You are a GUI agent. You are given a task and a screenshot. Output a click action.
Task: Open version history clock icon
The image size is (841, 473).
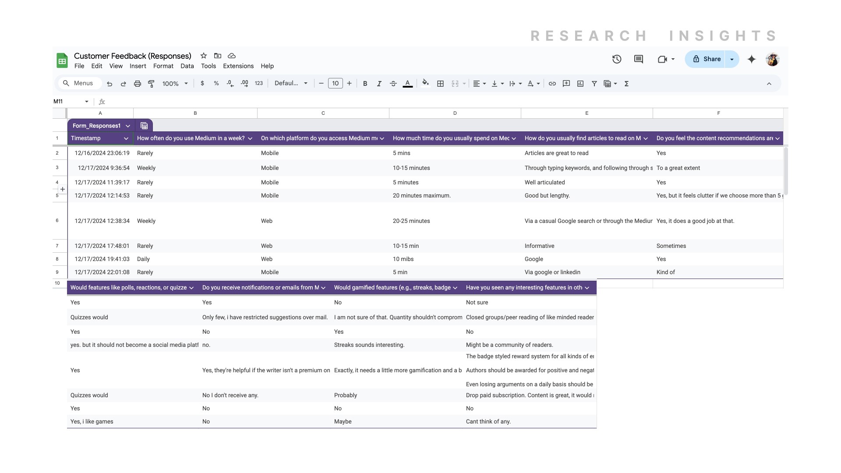pyautogui.click(x=617, y=59)
